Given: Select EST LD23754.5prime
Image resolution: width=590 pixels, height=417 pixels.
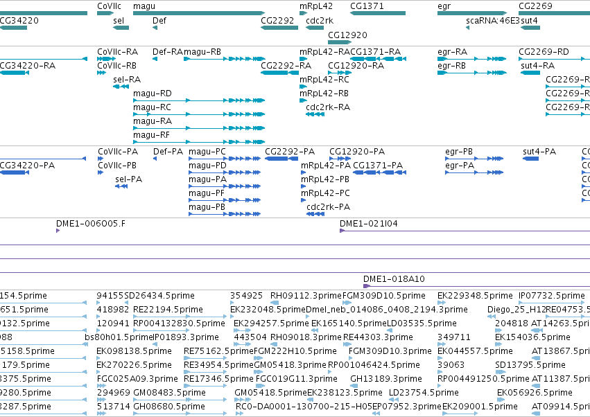Looking at the screenshot, I should [x=393, y=400].
